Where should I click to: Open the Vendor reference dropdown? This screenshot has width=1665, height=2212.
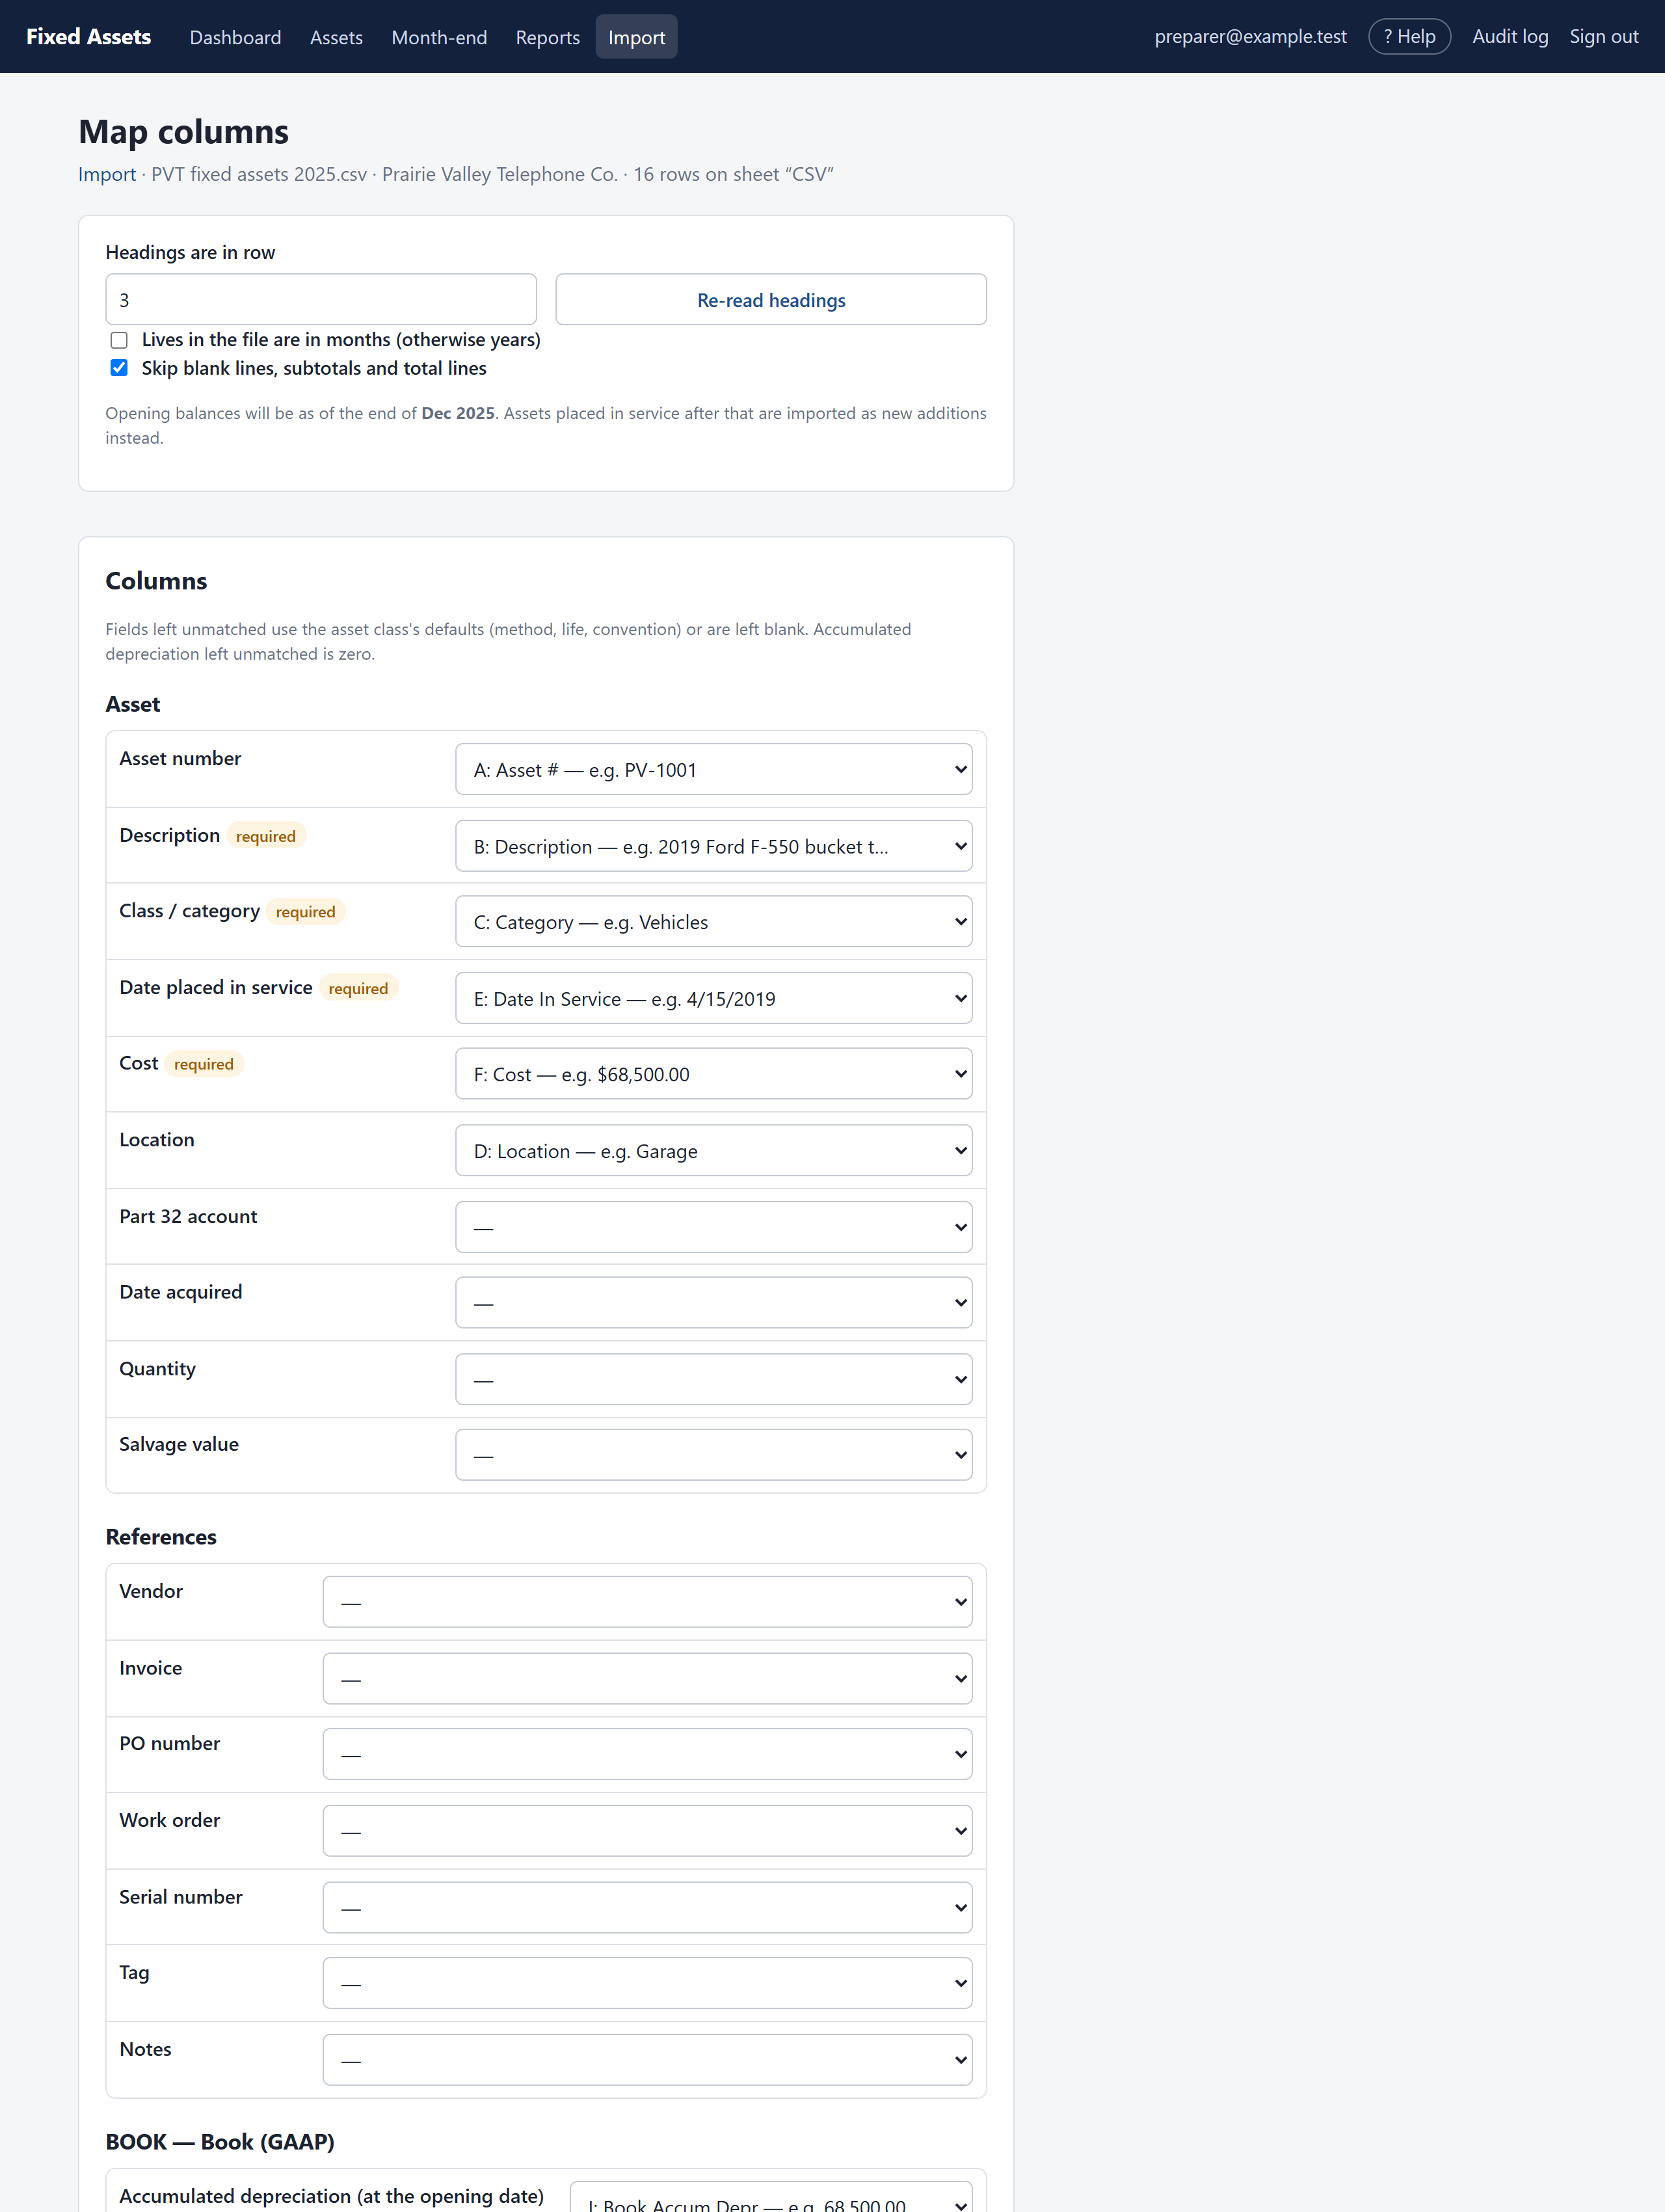pos(646,1602)
